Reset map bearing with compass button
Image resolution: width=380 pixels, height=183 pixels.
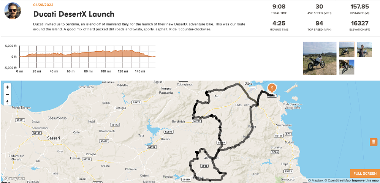[x=8, y=101]
